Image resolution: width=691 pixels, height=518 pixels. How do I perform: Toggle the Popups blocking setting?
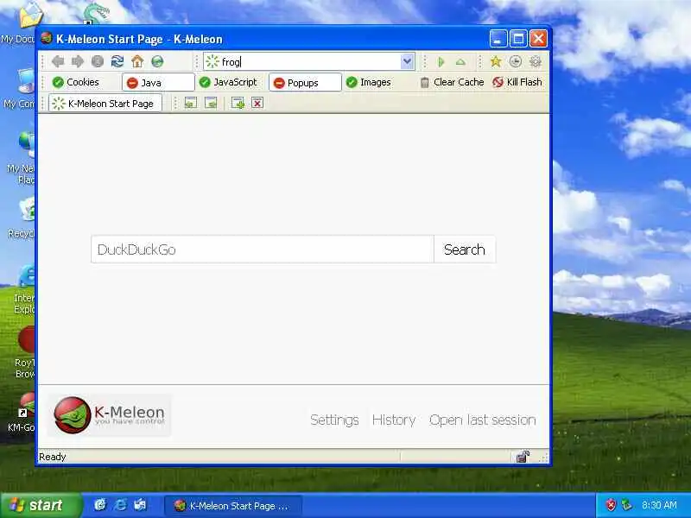[305, 82]
